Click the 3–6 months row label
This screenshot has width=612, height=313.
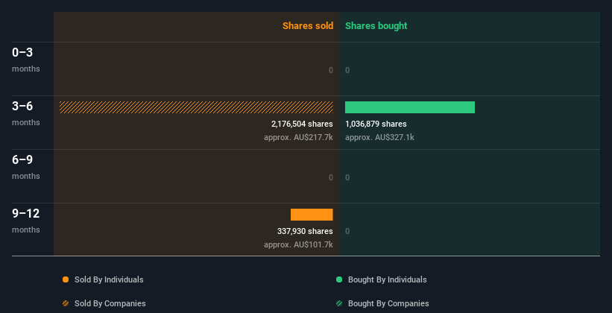click(26, 113)
